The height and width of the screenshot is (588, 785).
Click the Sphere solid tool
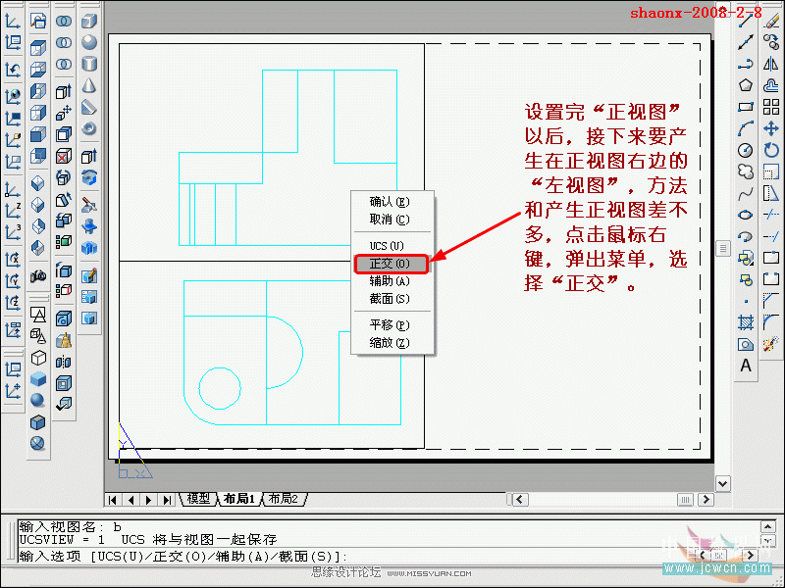pyautogui.click(x=89, y=42)
